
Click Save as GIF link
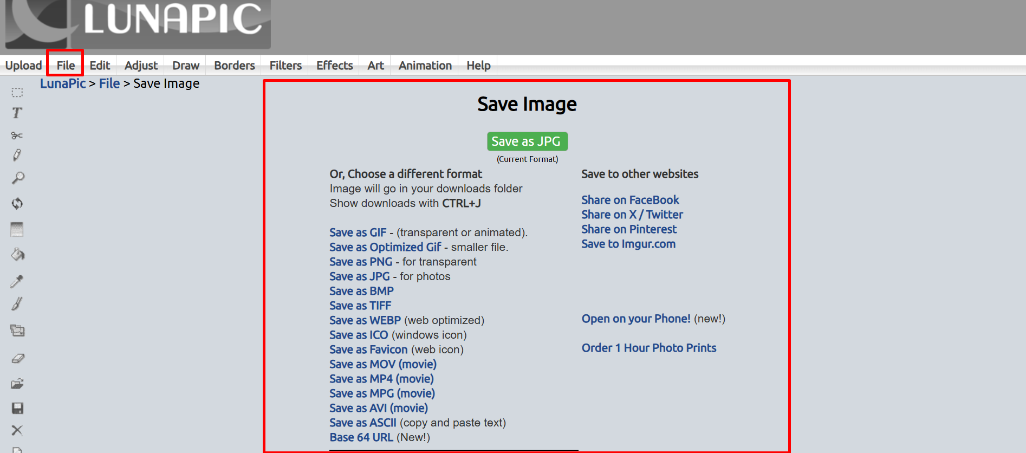click(358, 232)
